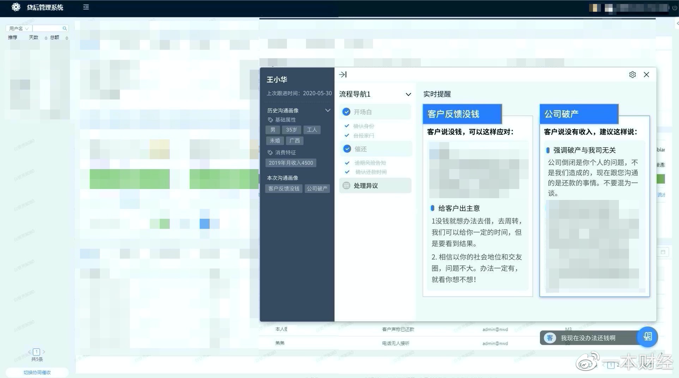Click the 消费特征 tag icon
This screenshot has height=378, width=679.
(x=270, y=153)
